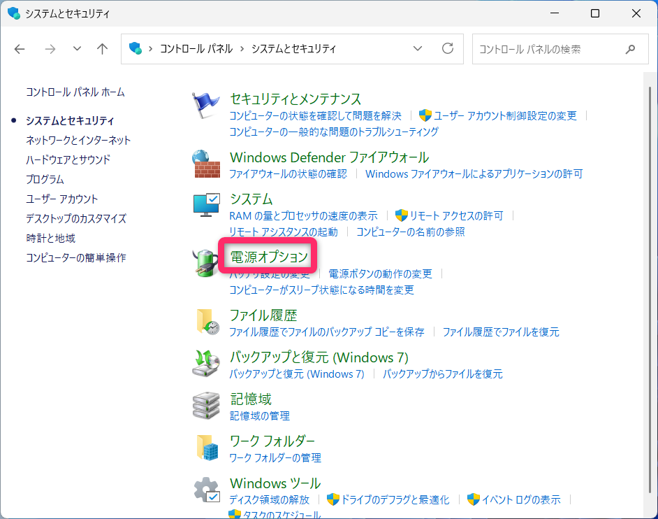Click the ファイル履歴 folder clock icon
Image resolution: width=658 pixels, height=519 pixels.
(x=206, y=322)
